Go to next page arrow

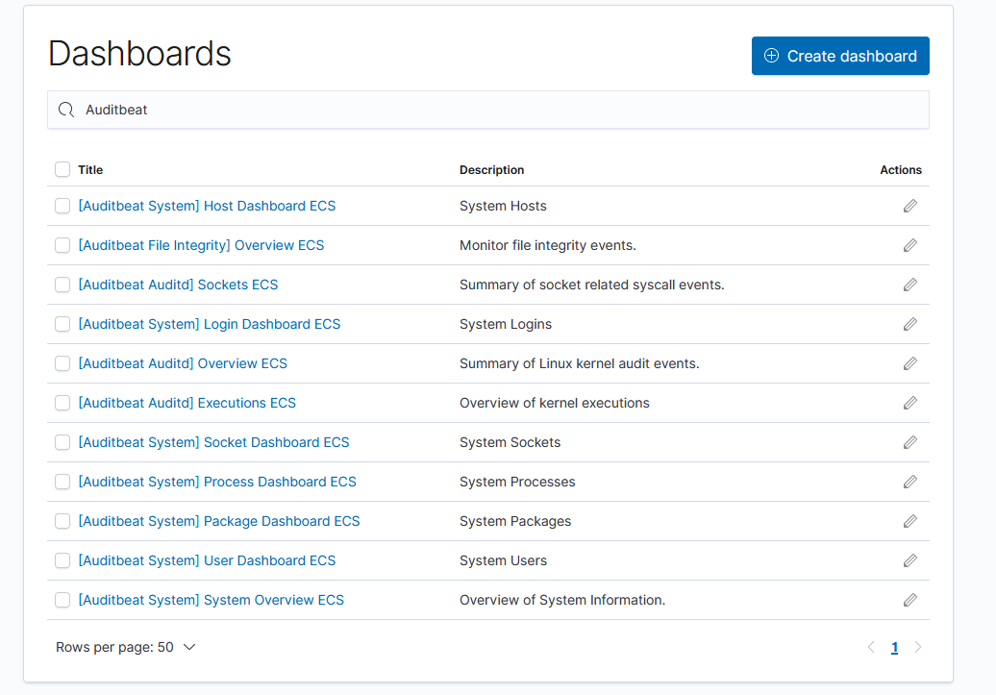(917, 647)
